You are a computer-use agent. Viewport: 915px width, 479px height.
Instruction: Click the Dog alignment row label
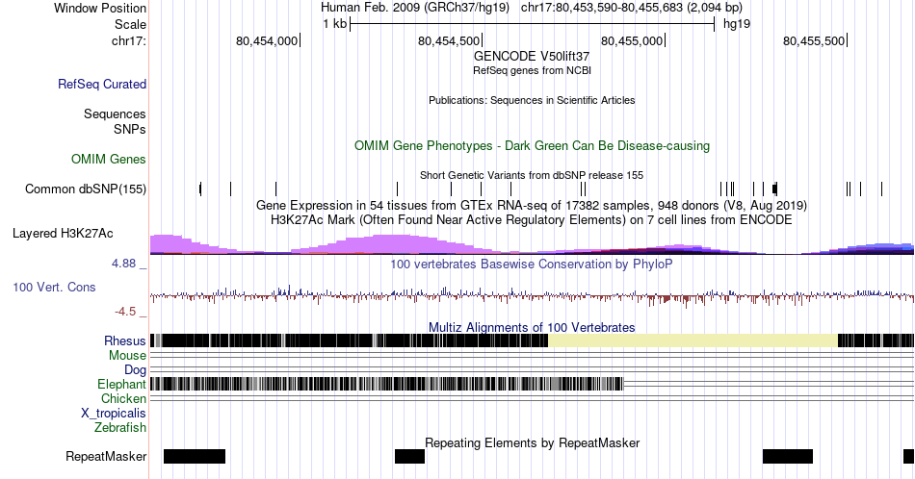pos(136,370)
